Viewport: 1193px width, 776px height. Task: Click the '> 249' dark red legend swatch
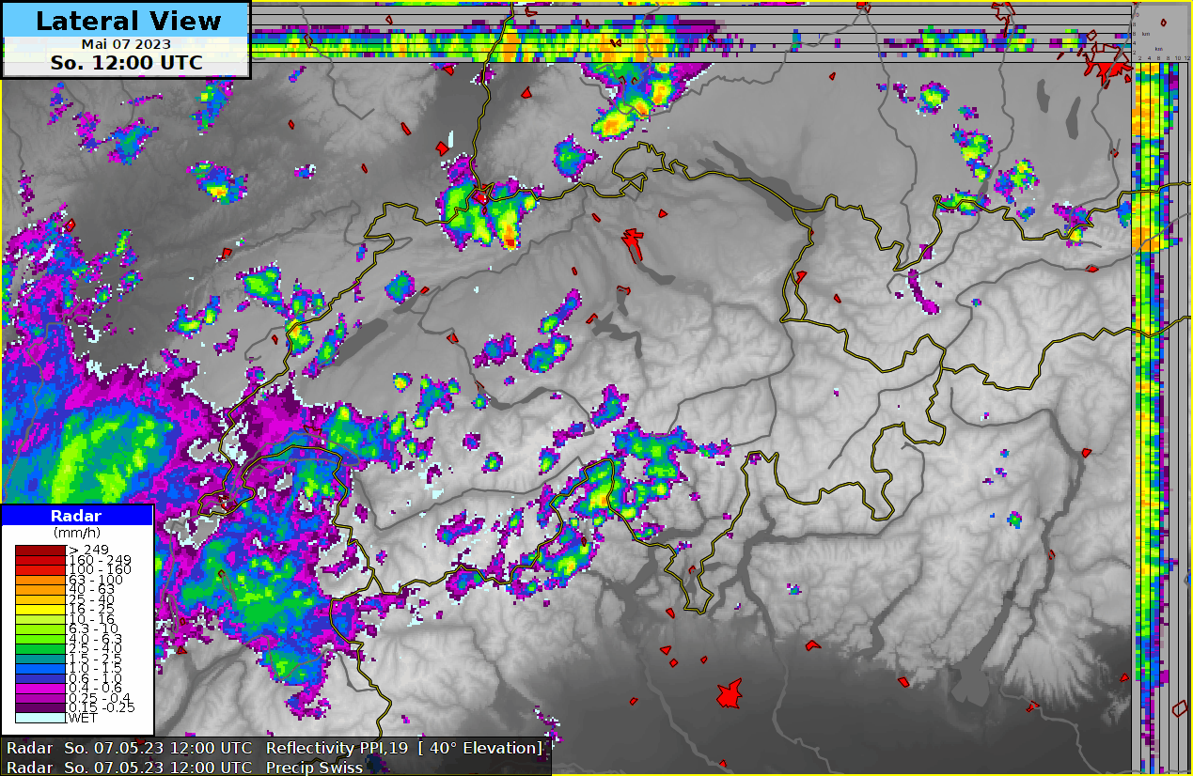tap(40, 550)
